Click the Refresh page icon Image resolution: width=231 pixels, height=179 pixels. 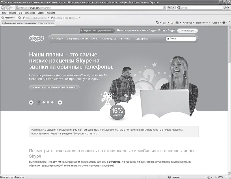point(169,8)
